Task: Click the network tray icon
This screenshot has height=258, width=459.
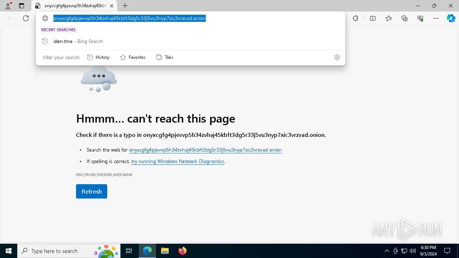Action: point(404,251)
